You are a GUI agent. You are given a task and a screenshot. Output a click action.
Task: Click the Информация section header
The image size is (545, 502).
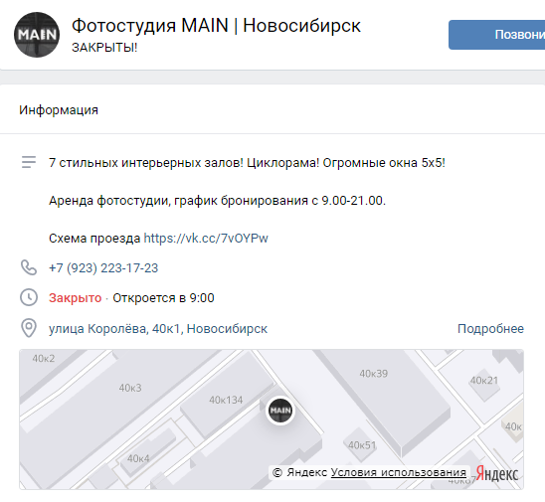pyautogui.click(x=59, y=110)
